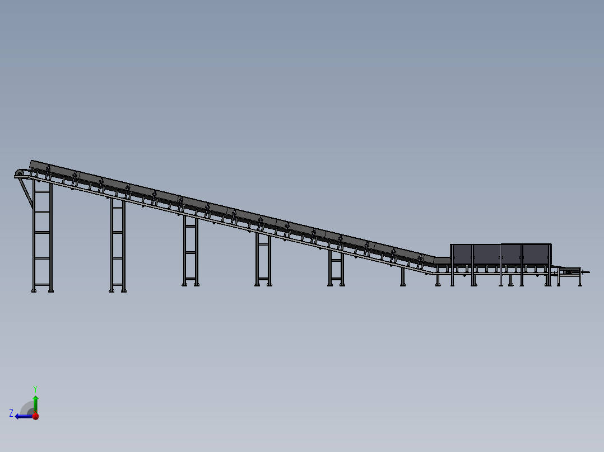Select the third support tower from the left
Viewport: 604px width, 452px height.
point(191,252)
